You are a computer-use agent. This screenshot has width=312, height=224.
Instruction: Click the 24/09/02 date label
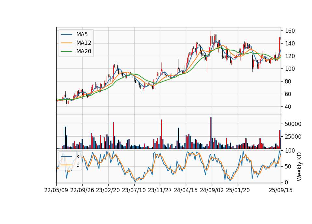tap(212, 190)
